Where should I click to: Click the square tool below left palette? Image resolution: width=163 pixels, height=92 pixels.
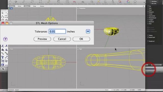[x=3, y=69]
